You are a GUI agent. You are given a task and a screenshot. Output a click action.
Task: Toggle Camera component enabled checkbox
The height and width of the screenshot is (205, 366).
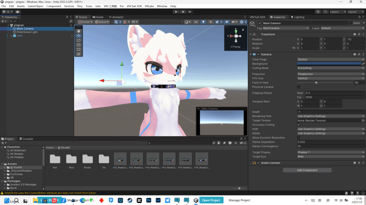tap(258, 54)
